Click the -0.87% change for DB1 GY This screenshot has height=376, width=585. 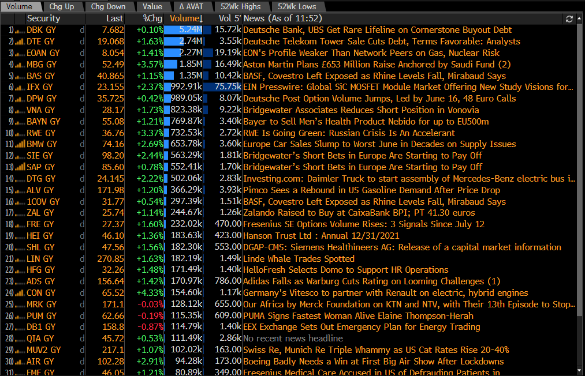(x=151, y=327)
